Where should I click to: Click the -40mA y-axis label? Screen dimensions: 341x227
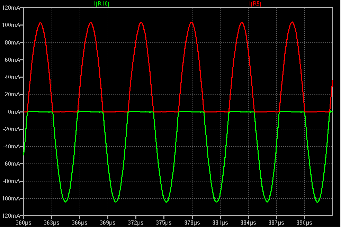[x=11, y=147]
